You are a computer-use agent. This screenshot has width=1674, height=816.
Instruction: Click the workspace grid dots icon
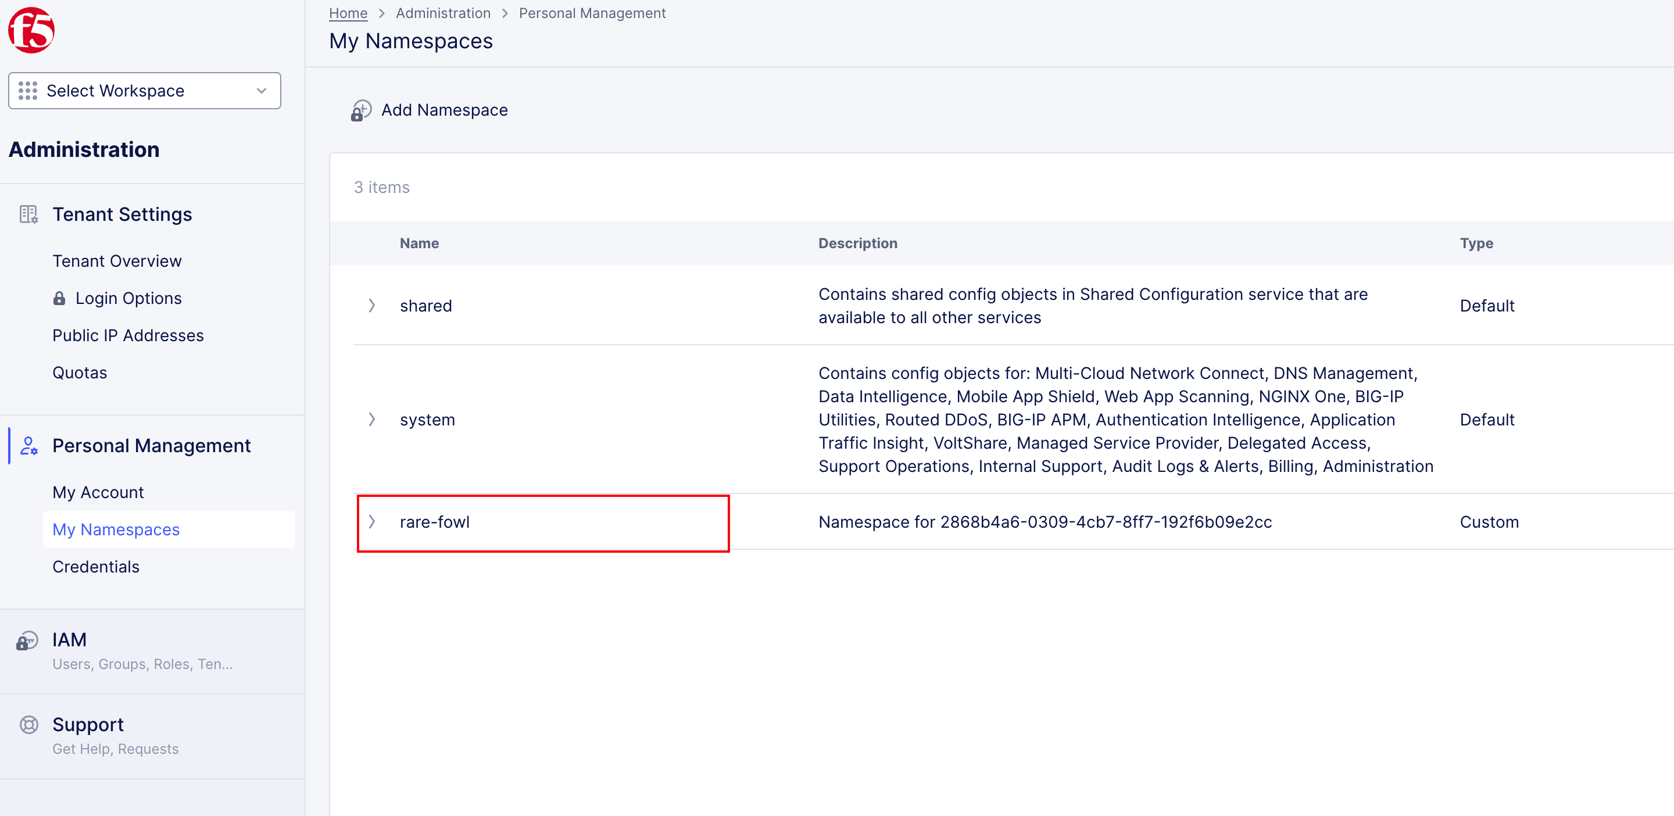click(28, 90)
